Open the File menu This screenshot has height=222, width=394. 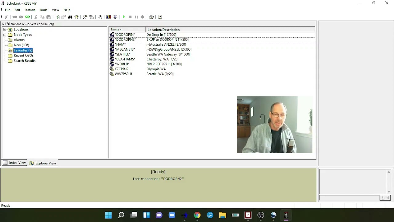pyautogui.click(x=7, y=10)
